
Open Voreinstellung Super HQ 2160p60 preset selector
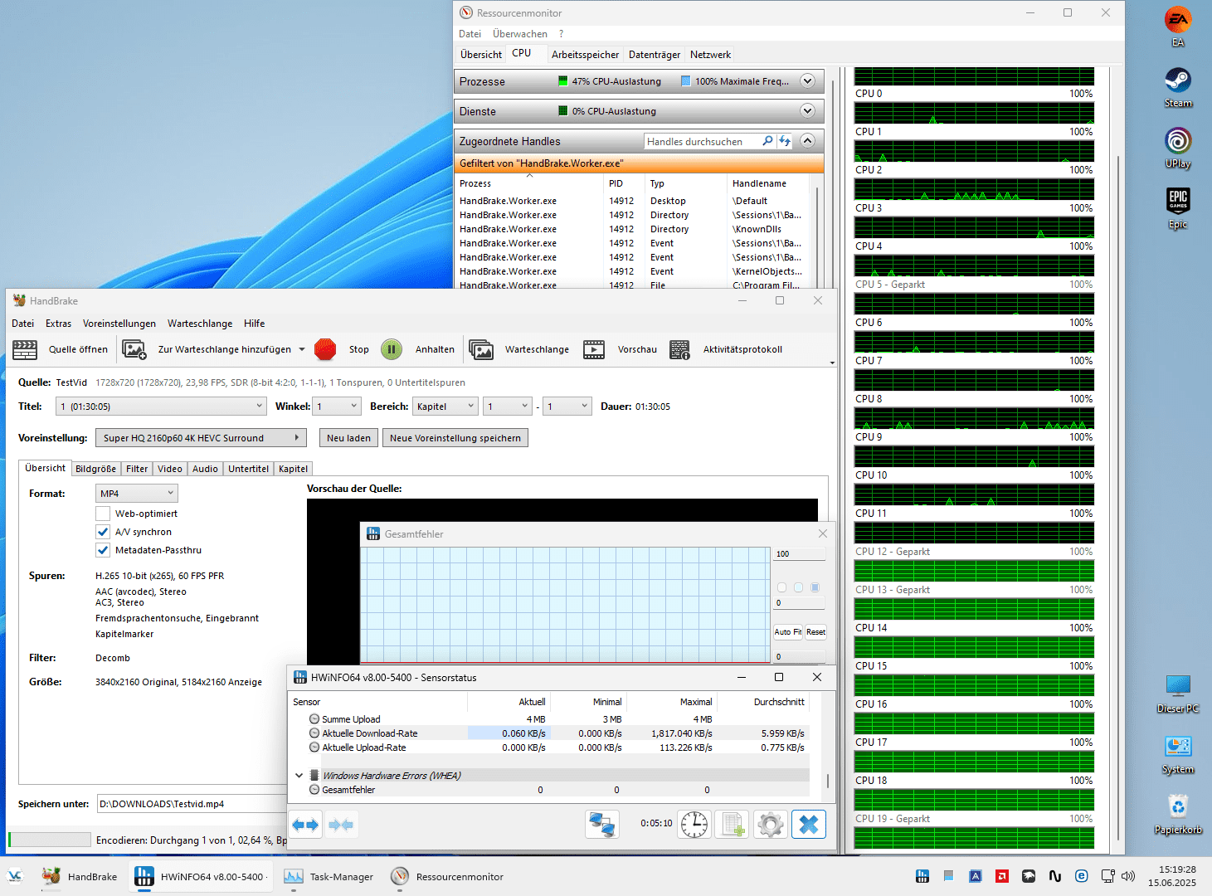201,438
